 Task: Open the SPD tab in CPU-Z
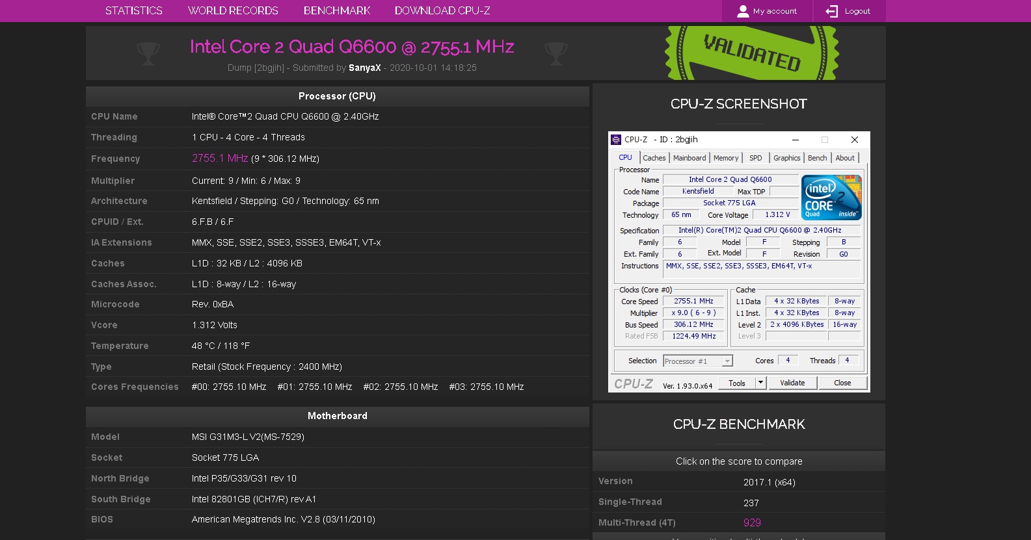pos(756,158)
